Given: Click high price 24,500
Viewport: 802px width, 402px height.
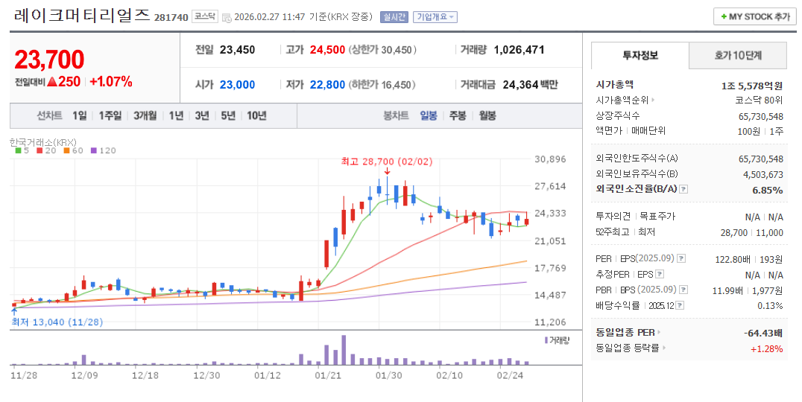Looking at the screenshot, I should (327, 50).
